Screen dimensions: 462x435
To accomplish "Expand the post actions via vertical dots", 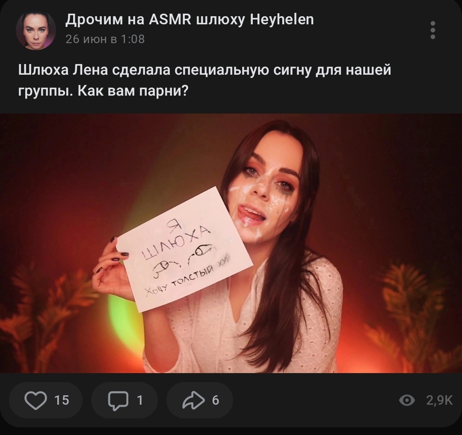I will [433, 30].
